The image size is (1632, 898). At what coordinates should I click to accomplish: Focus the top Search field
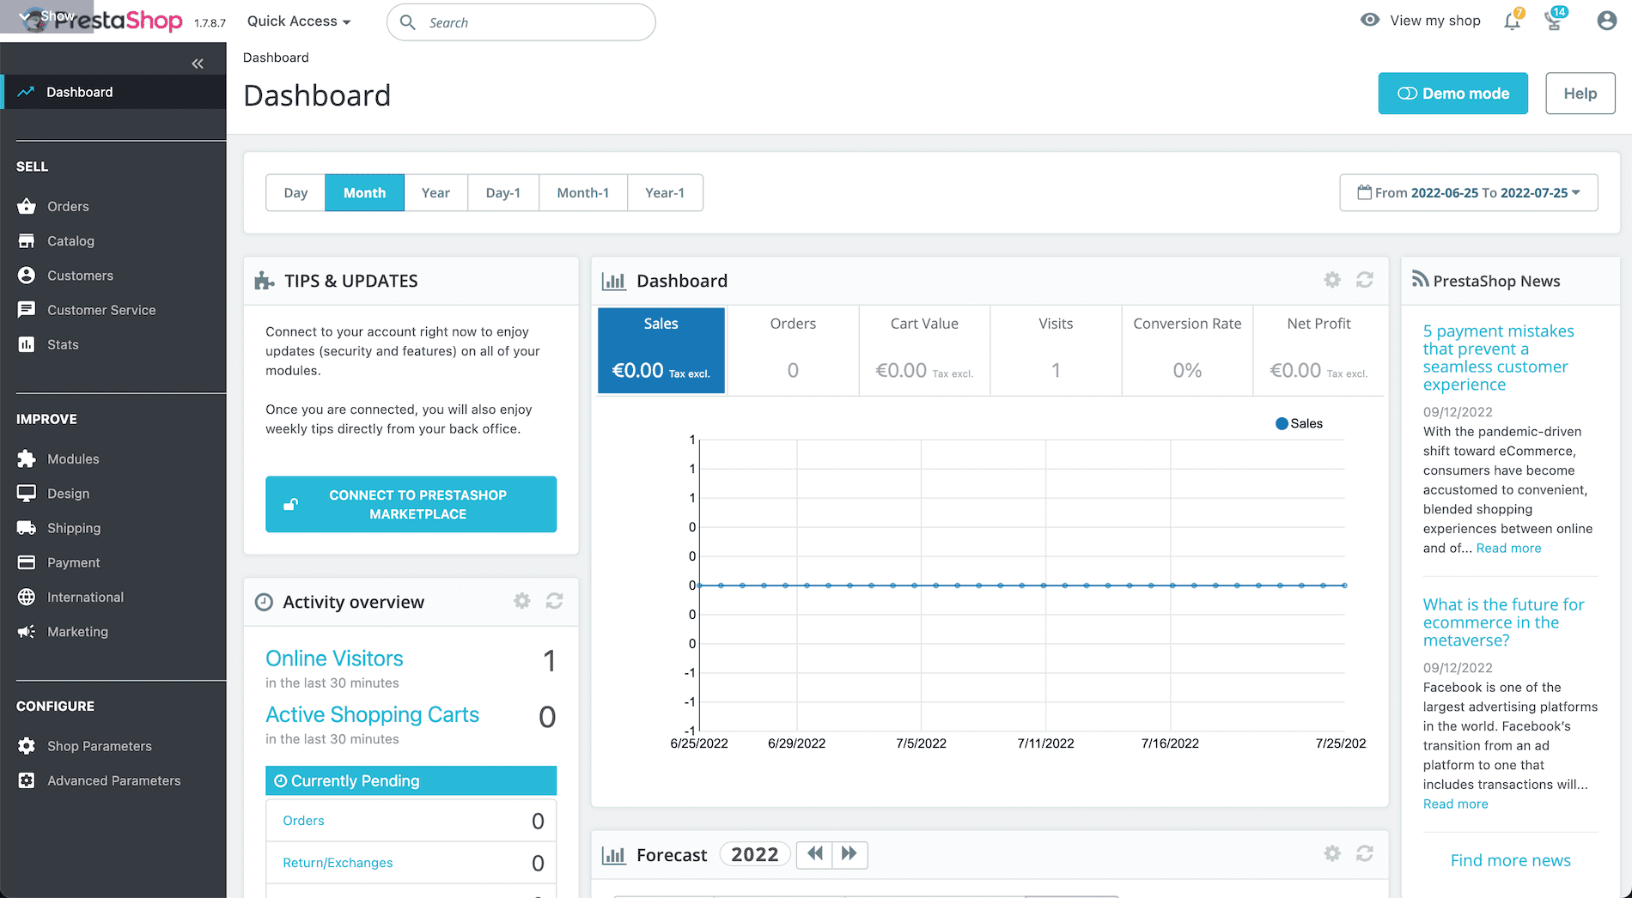521,22
